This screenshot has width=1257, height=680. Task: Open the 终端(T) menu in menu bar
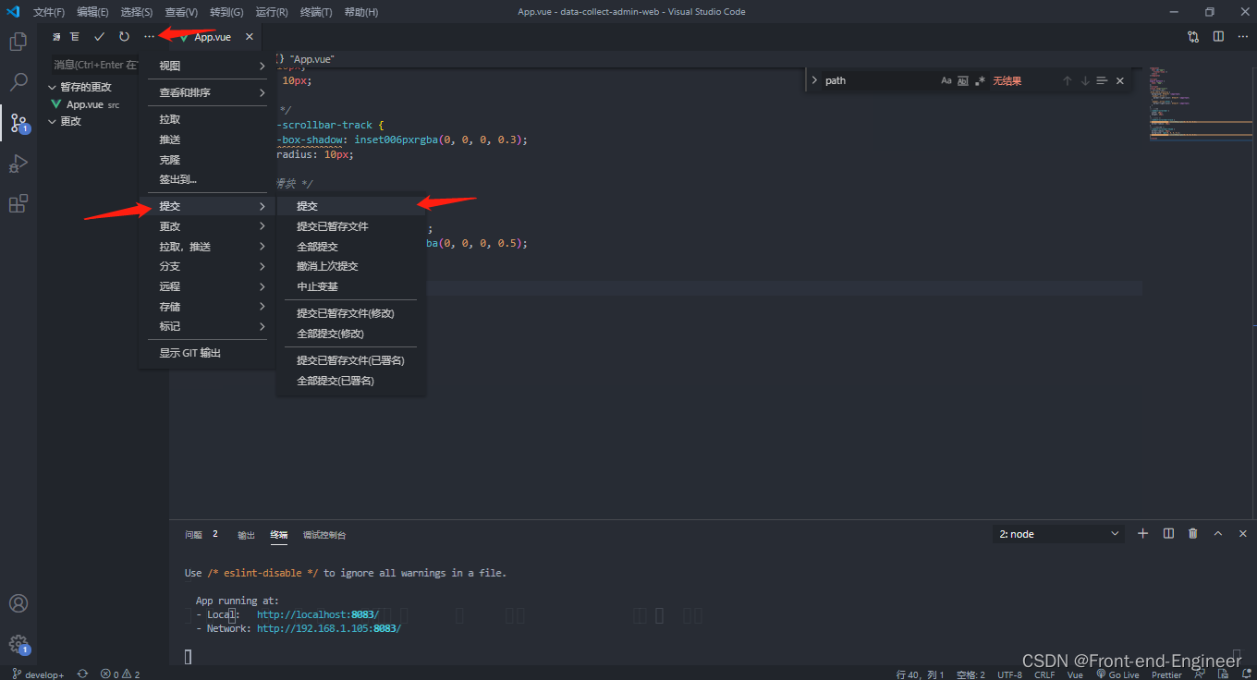(316, 12)
